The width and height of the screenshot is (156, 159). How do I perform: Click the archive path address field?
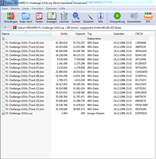click(x=84, y=27)
